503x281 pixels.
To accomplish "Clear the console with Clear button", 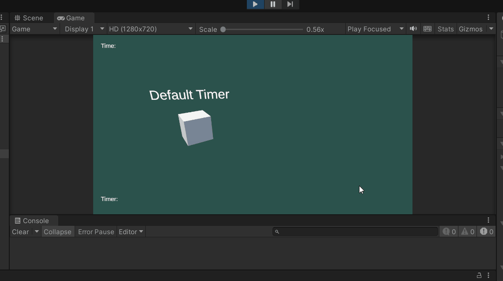I will (x=20, y=232).
